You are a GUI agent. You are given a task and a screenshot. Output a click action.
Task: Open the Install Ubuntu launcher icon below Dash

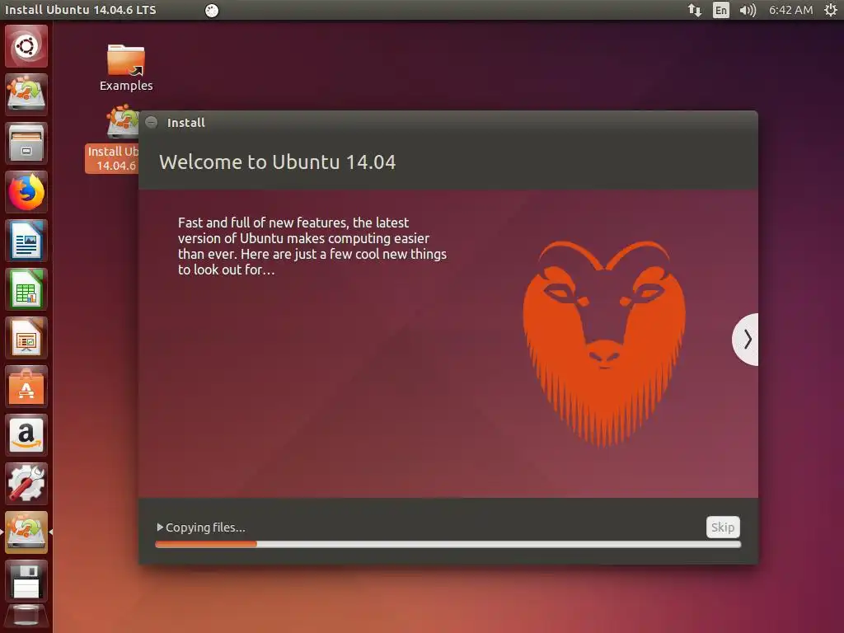(x=26, y=95)
